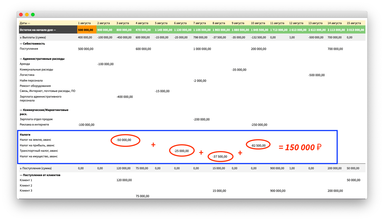
Task: Select the "Аренда" row label
Action: [25, 64]
